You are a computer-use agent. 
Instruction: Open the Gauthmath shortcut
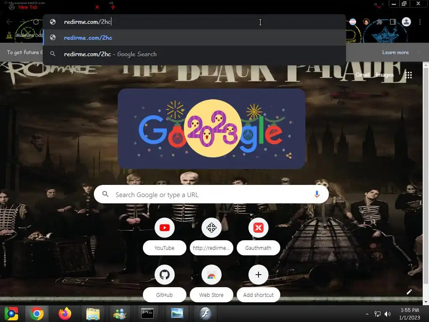pyautogui.click(x=258, y=236)
